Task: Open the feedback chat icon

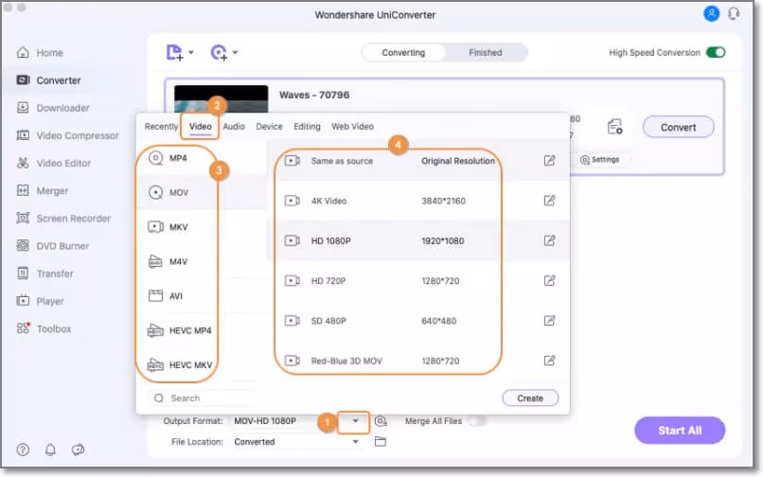Action: point(78,450)
